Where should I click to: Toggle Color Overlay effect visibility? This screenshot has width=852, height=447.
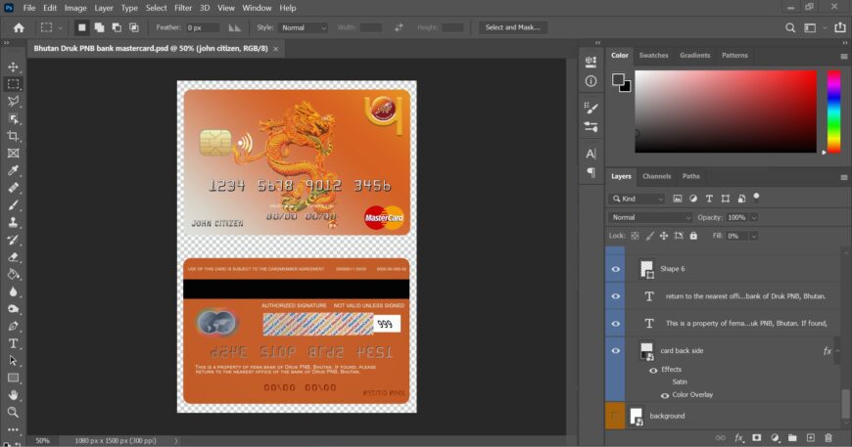pyautogui.click(x=665, y=395)
